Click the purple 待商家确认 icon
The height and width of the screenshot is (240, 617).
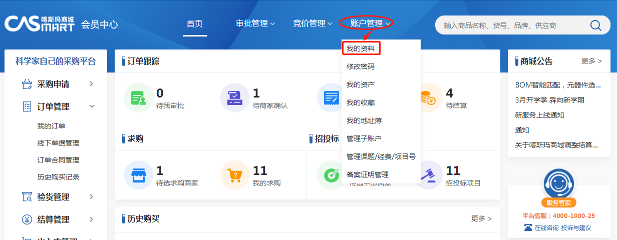tap(234, 97)
